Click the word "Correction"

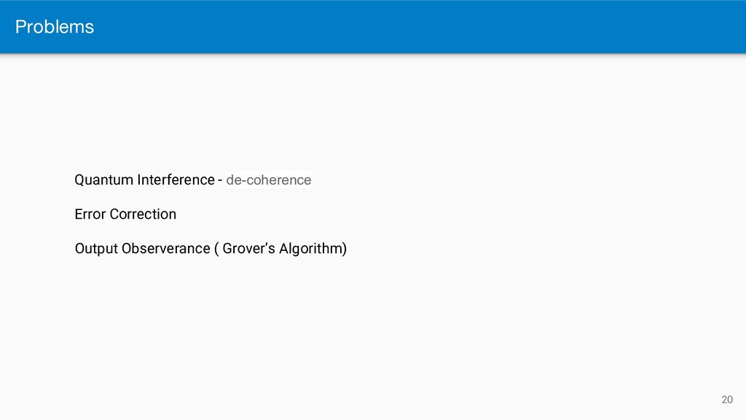click(x=143, y=214)
